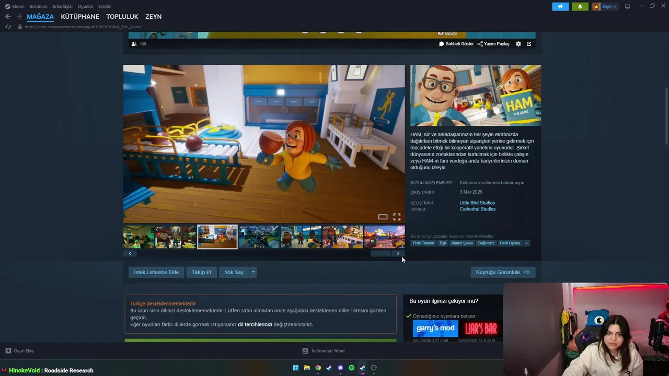Open the Yardım menu
Viewport: 669px width, 376px height.
105,6
